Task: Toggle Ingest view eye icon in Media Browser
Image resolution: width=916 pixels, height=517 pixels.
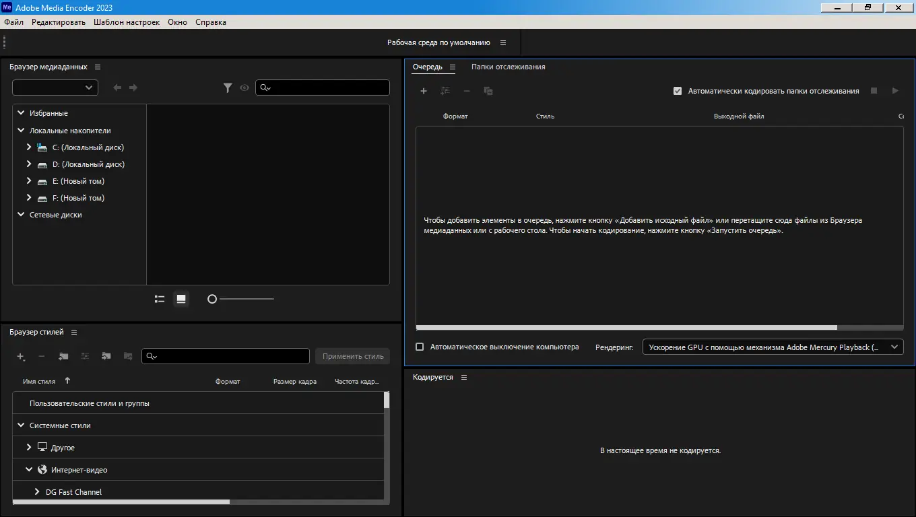Action: 244,88
